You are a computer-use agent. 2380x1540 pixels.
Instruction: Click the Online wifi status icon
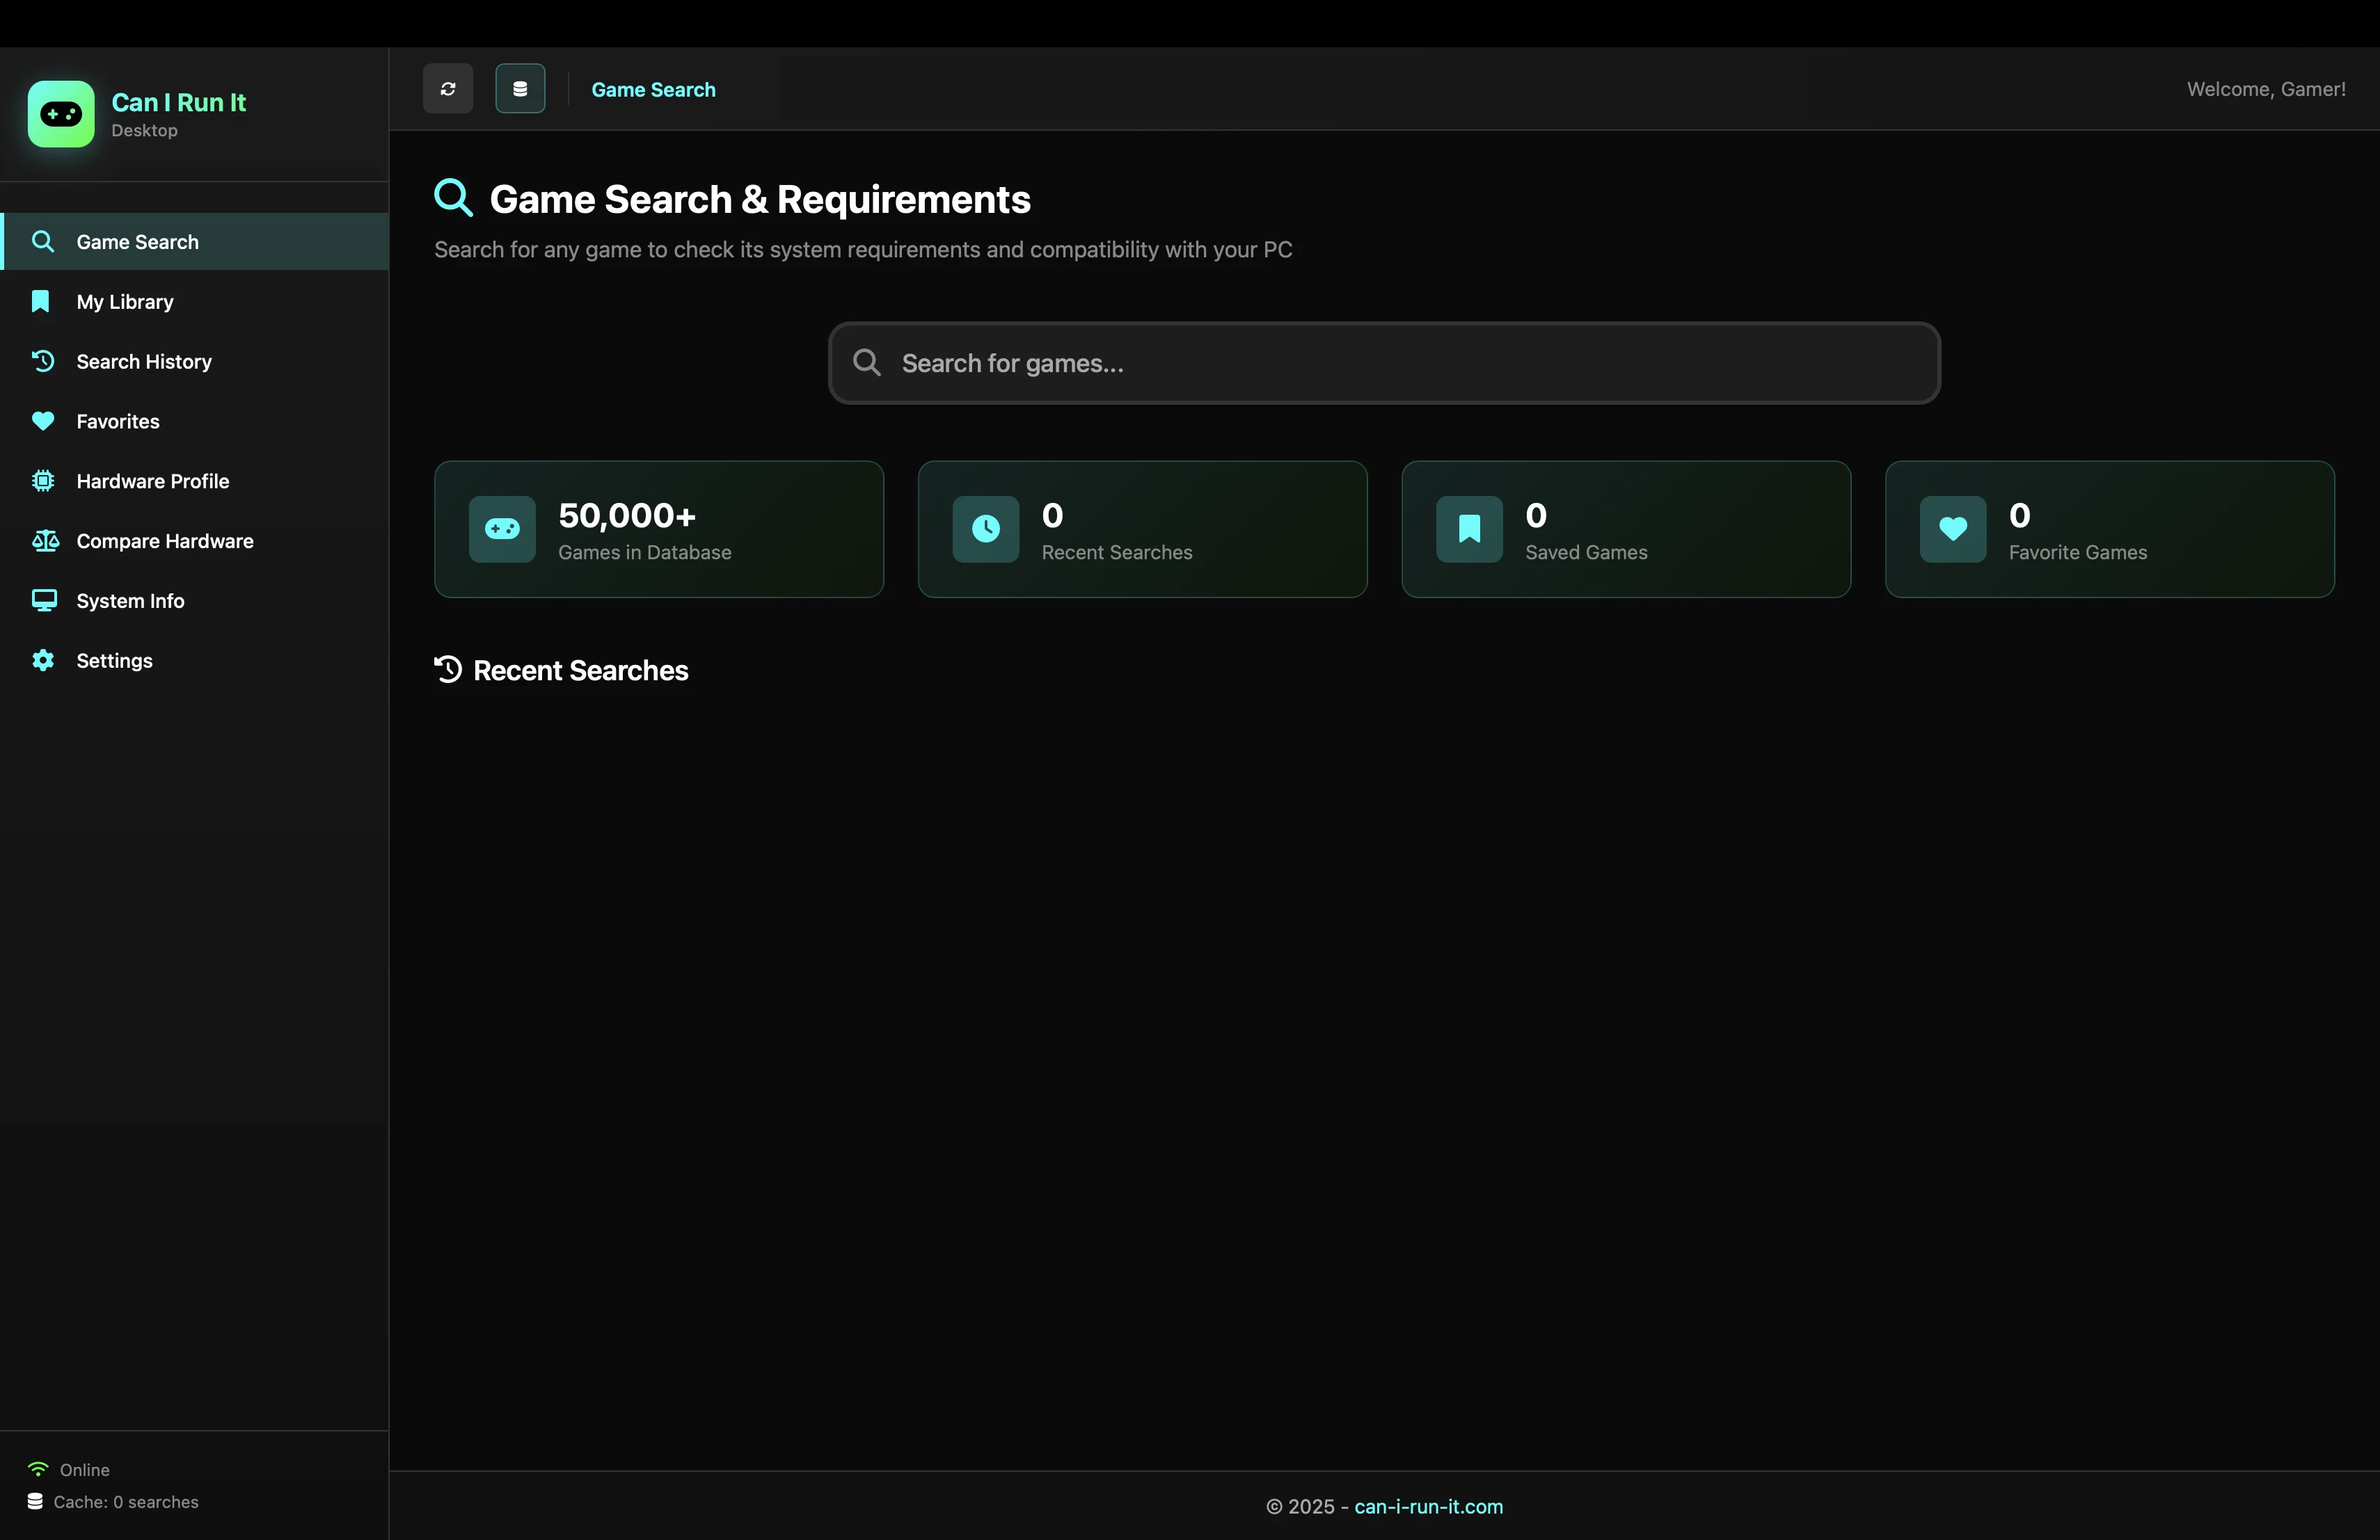point(38,1469)
